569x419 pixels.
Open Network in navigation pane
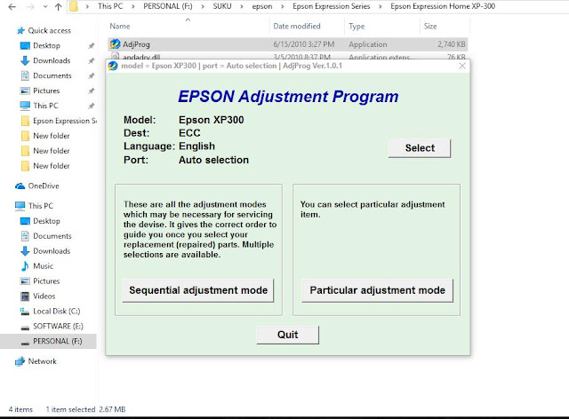click(42, 361)
